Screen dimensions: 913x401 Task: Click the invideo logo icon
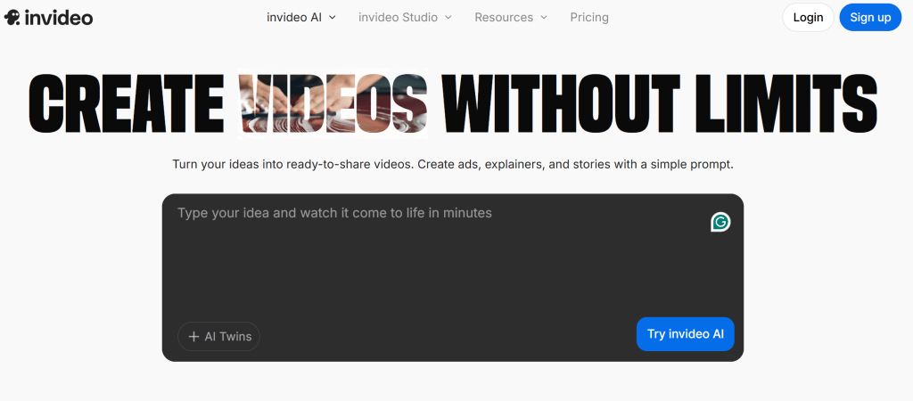12,18
